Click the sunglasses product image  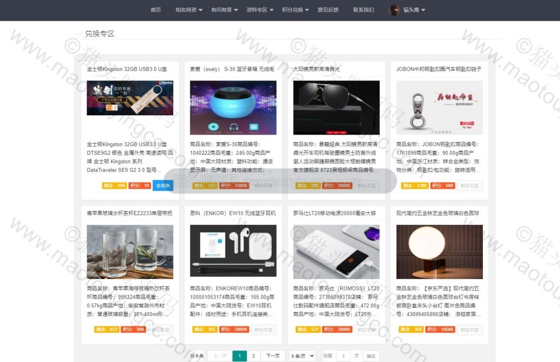[x=336, y=108]
